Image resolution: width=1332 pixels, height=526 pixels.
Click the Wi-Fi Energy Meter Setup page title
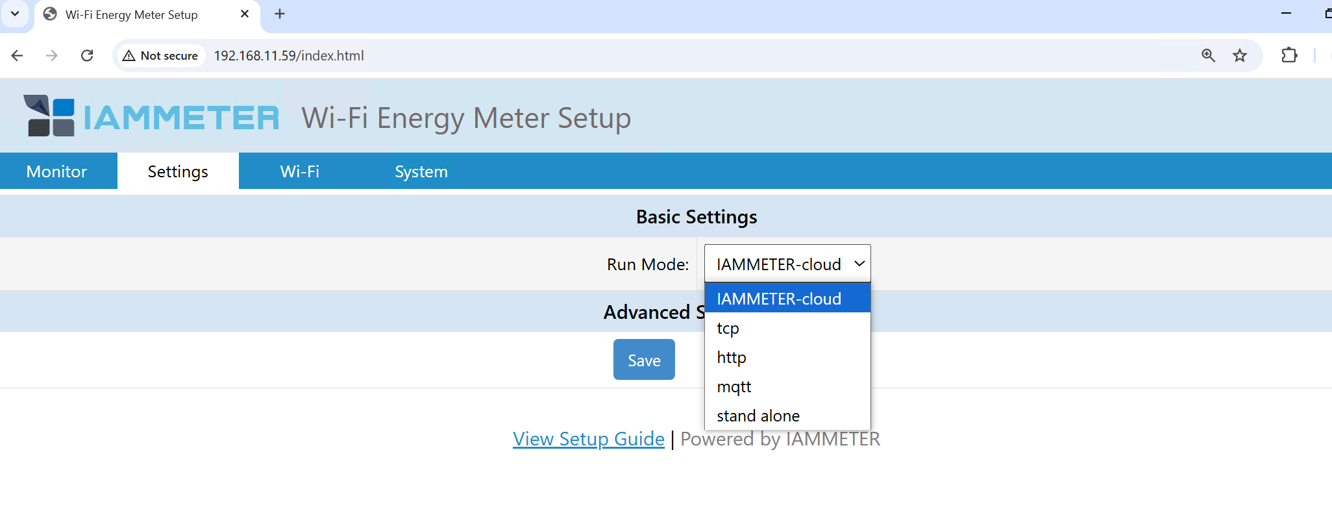coord(466,118)
